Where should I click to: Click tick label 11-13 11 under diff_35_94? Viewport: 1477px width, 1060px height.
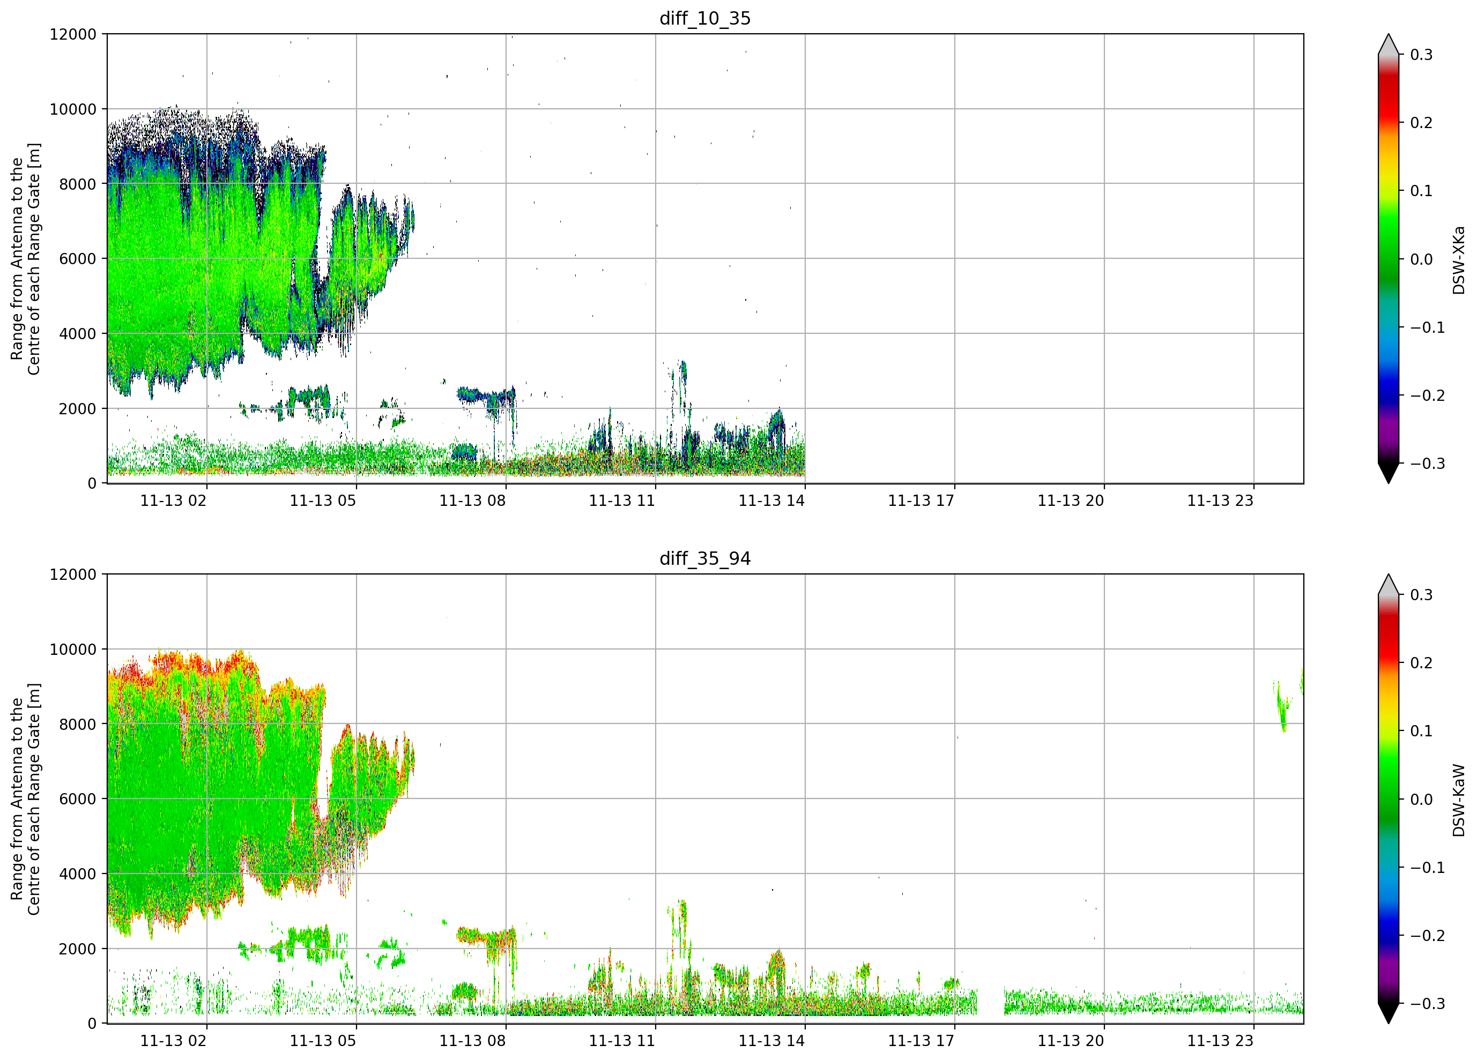(x=622, y=1041)
